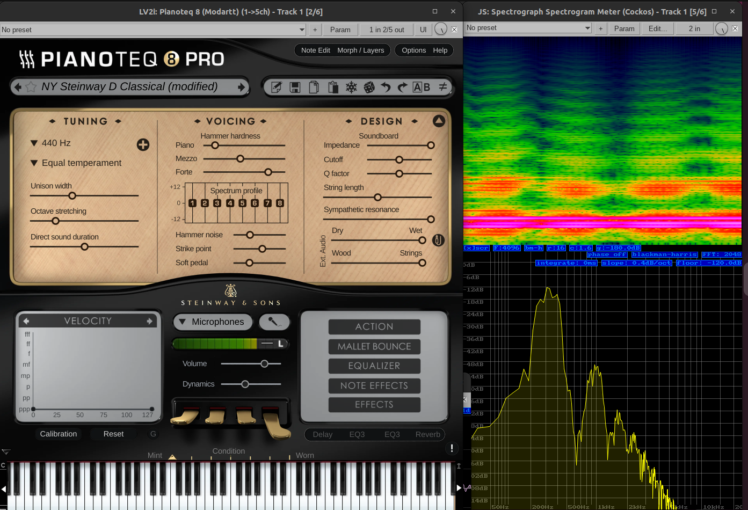Toggle the [x]scr option in Spectrograph

[x=476, y=248]
